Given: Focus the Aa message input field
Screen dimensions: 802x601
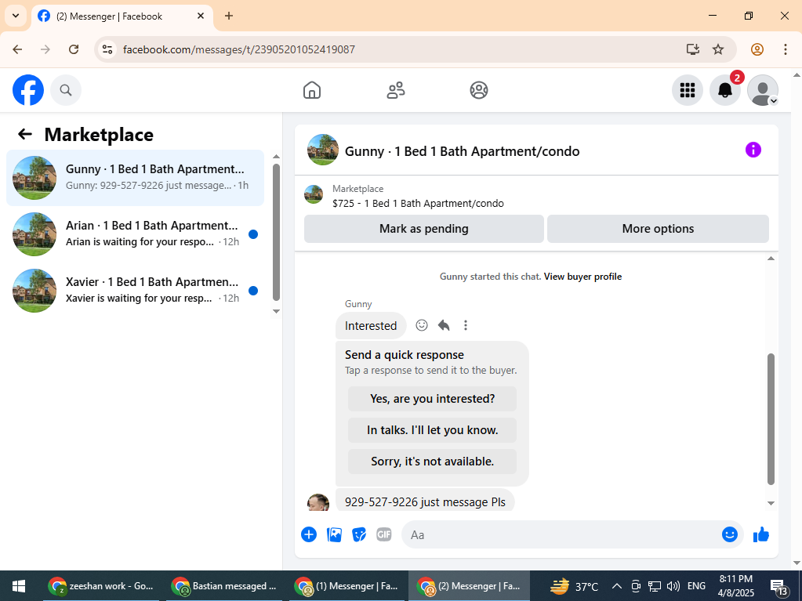Looking at the screenshot, I should point(563,534).
